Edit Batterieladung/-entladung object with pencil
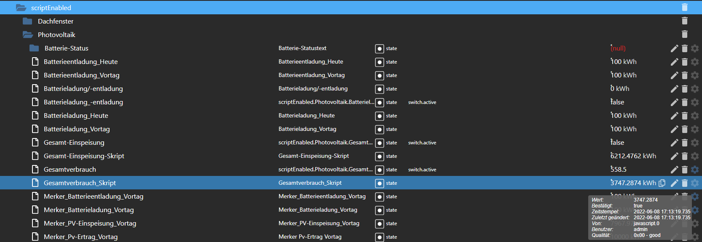The image size is (702, 242). [x=674, y=89]
